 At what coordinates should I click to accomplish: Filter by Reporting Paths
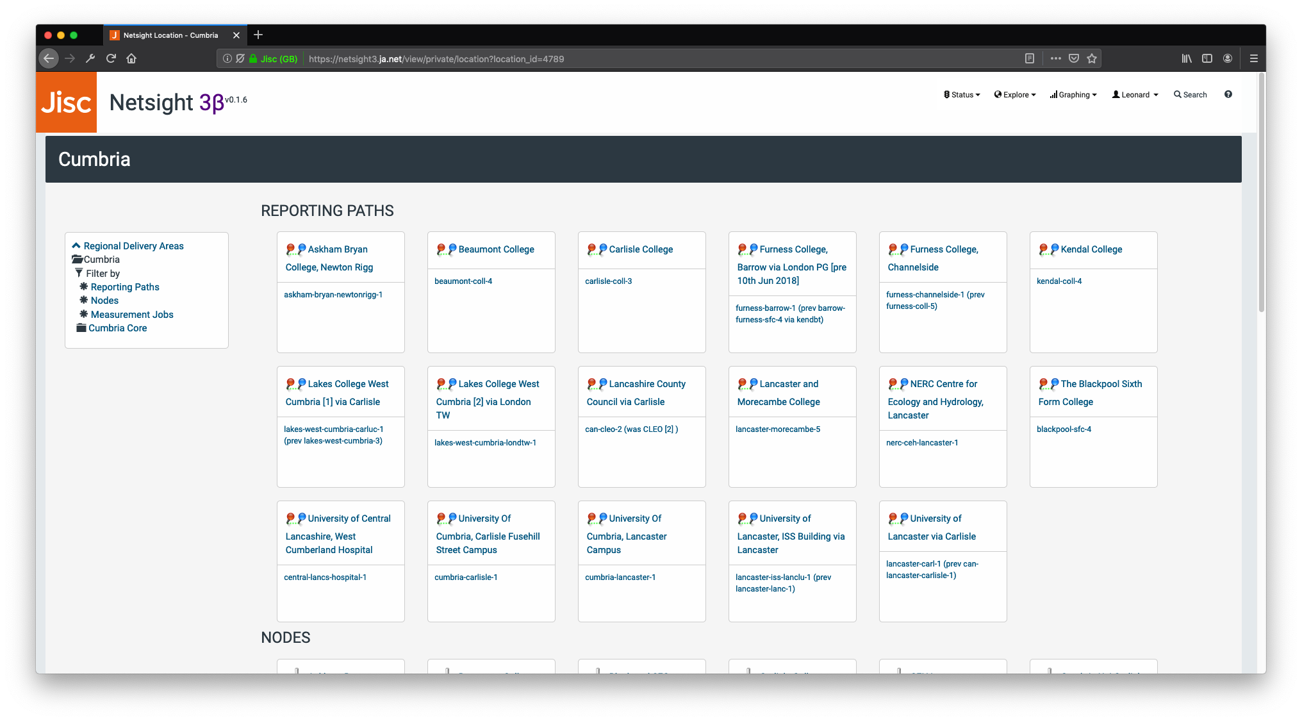pyautogui.click(x=125, y=287)
